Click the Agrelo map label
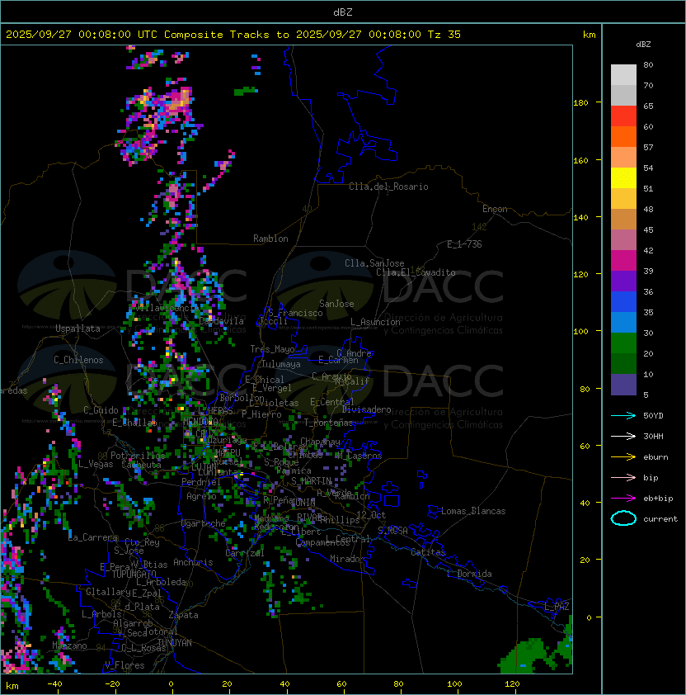 click(x=201, y=496)
